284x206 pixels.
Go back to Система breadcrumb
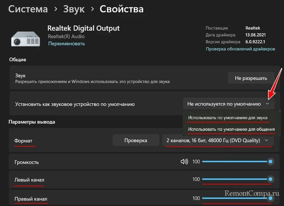[x=28, y=9]
